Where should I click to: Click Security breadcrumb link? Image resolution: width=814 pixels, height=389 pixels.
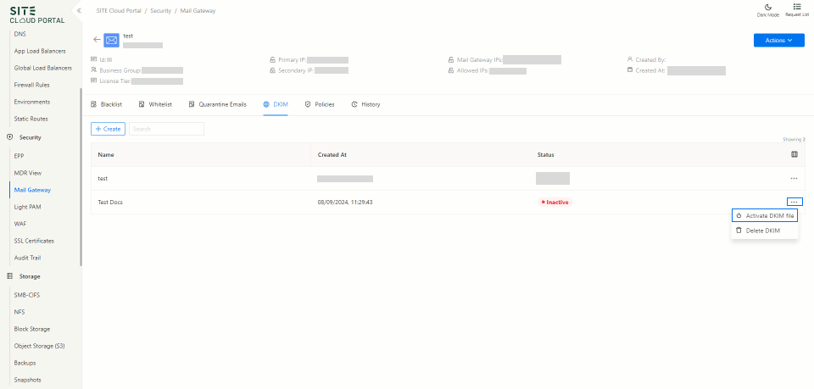[160, 10]
